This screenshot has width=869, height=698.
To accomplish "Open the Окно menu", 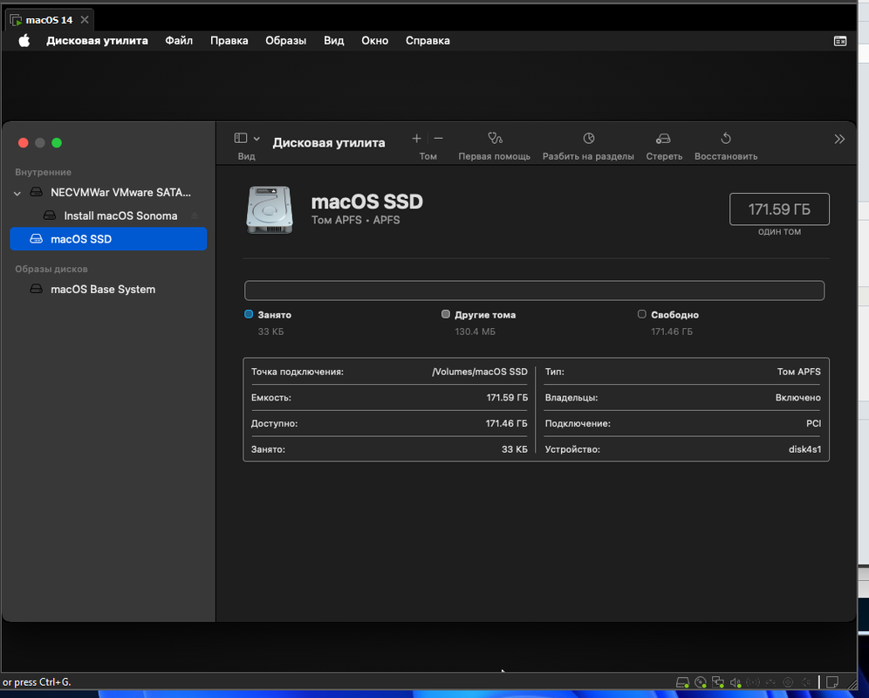I will pos(374,40).
